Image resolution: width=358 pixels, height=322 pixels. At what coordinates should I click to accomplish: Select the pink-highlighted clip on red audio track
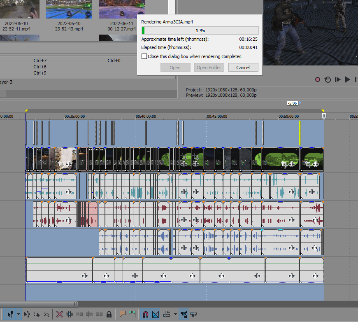(x=93, y=214)
